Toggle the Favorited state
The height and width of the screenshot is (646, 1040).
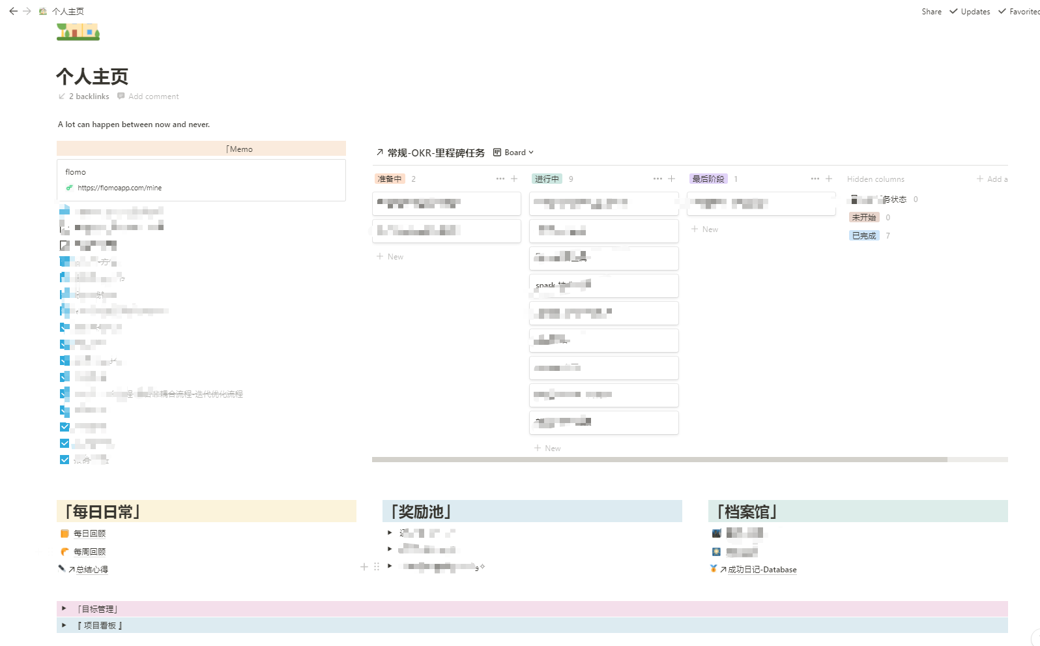coord(1019,11)
